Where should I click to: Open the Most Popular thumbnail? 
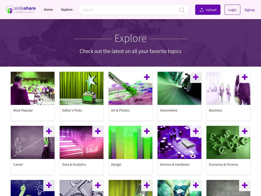point(33,88)
